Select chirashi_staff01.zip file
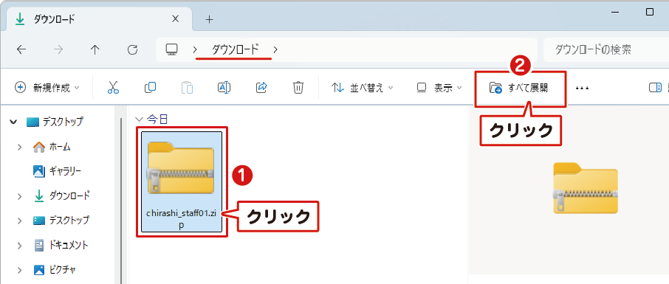Screen dimensions: 669x284 coord(182,182)
